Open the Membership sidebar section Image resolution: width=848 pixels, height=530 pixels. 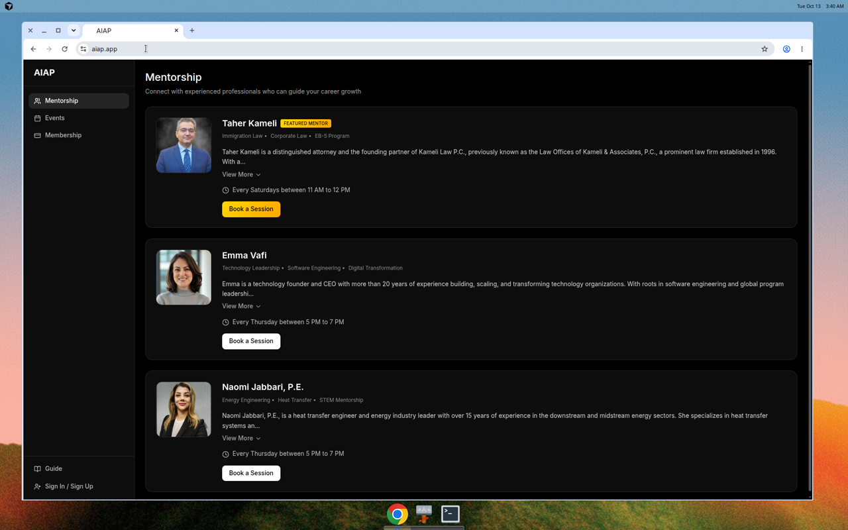[x=79, y=135]
